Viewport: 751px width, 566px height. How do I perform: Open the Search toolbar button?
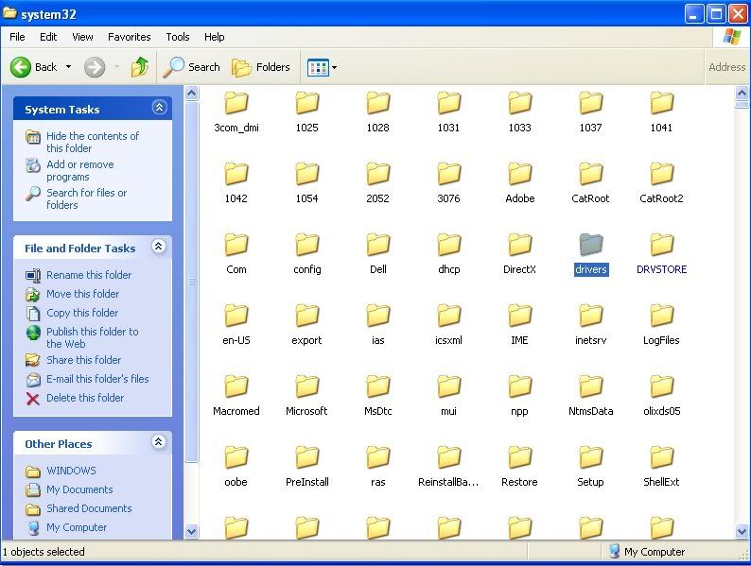click(191, 67)
